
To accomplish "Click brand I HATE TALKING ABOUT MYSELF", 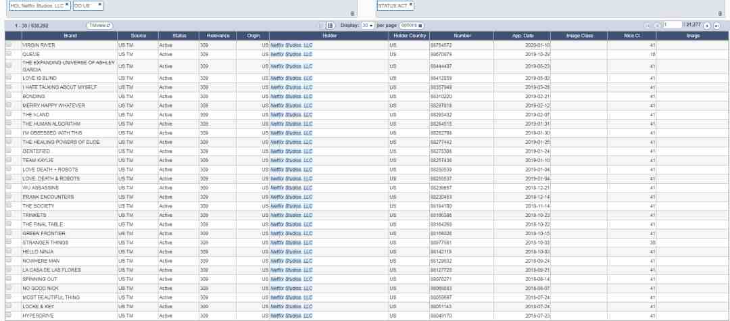I will tap(59, 87).
